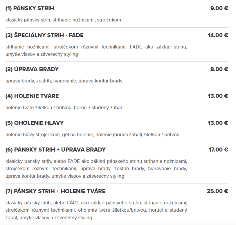The width and height of the screenshot is (236, 225).
Task: Click the description starting "úprava brady, zostrih"
Action: [64, 81]
